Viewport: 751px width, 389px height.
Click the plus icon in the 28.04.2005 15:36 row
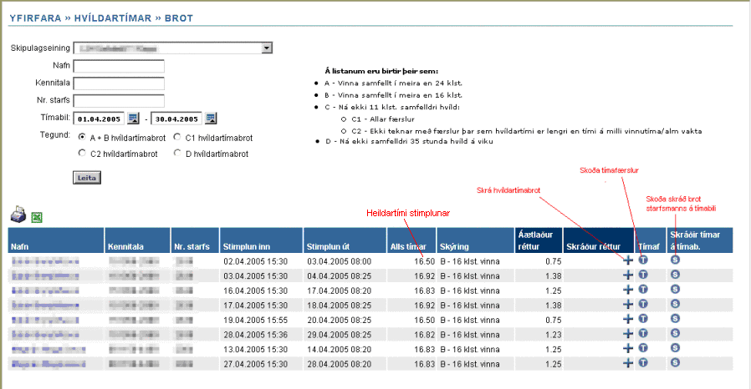tap(628, 334)
